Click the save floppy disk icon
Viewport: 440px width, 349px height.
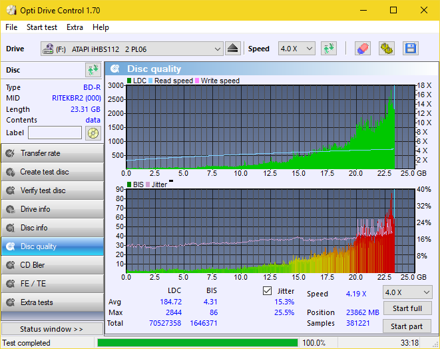[x=410, y=49]
